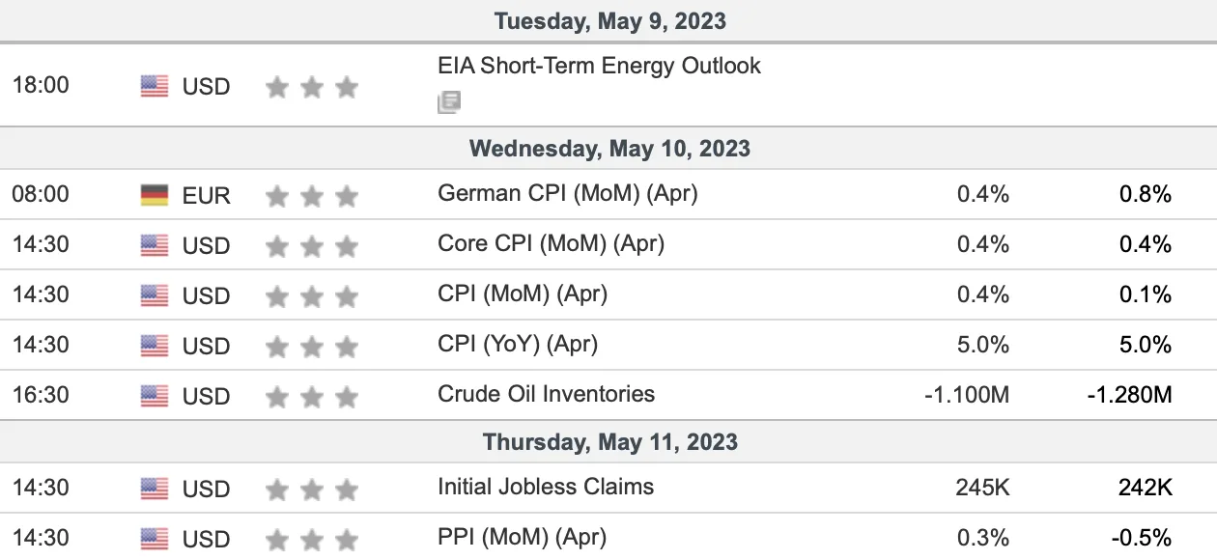The image size is (1217, 560).
Task: Open the CPI (MoM) (Apr) event
Action: coord(523,294)
